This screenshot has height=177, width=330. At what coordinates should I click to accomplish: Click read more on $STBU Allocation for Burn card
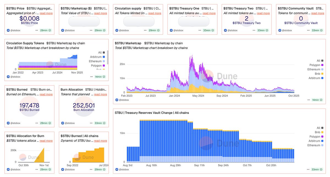click(x=46, y=141)
